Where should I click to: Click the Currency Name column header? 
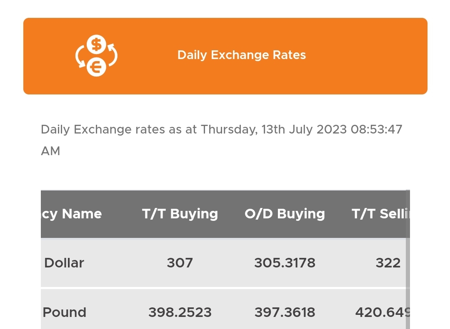[x=72, y=214]
